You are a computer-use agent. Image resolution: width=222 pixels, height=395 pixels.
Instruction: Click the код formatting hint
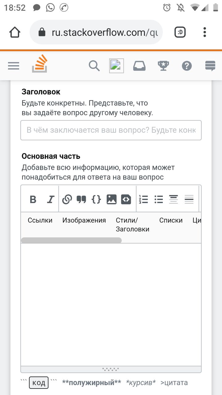[x=39, y=383]
